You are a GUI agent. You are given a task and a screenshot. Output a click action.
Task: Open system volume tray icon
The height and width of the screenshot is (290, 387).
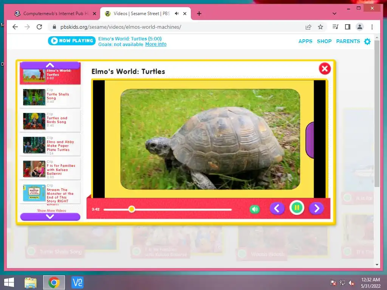point(351,282)
